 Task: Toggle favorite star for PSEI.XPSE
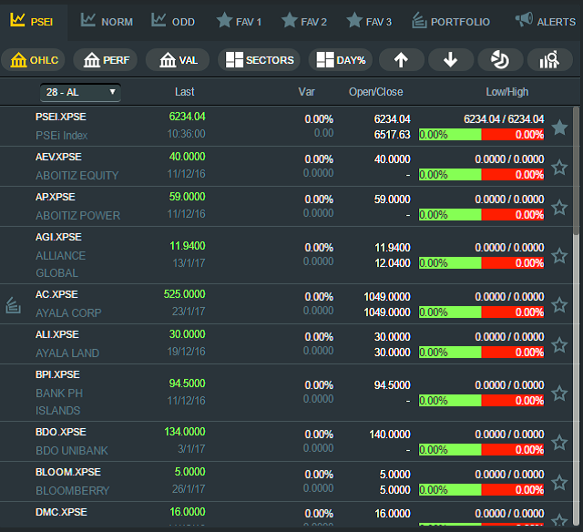click(x=559, y=128)
